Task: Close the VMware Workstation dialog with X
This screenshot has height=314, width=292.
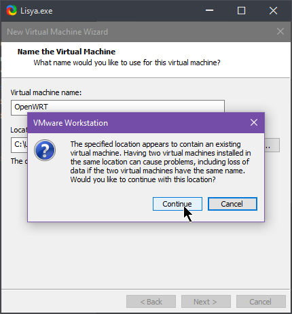Action: (254, 122)
